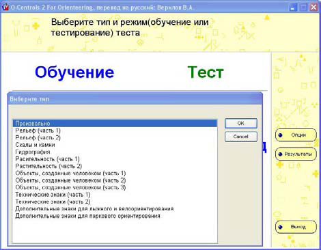Select Объекты, созданные человеком (часть 3)
The image size is (321, 250).
tap(115, 187)
